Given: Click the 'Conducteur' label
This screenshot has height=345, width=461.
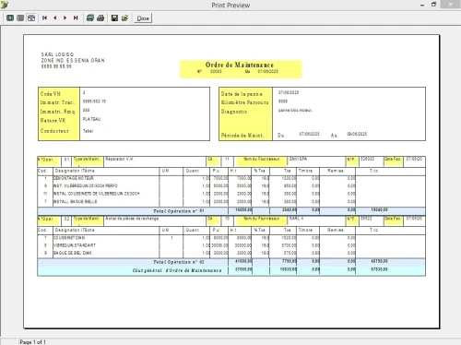Looking at the screenshot, I should click(x=54, y=131).
